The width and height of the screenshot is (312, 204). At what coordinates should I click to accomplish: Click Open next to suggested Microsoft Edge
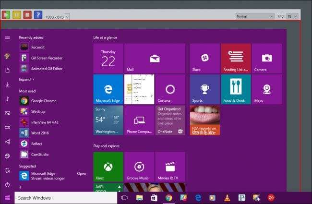pyautogui.click(x=82, y=174)
